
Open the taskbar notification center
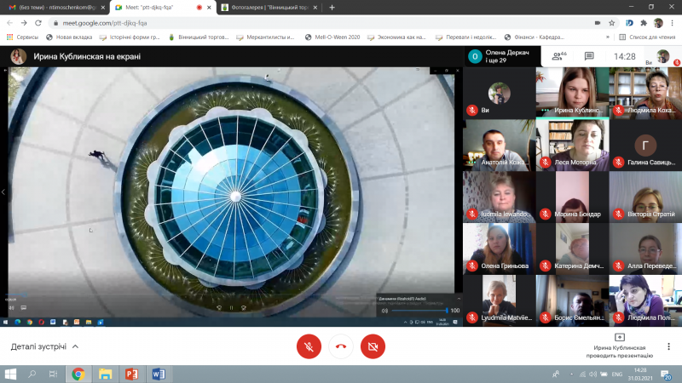(x=666, y=374)
